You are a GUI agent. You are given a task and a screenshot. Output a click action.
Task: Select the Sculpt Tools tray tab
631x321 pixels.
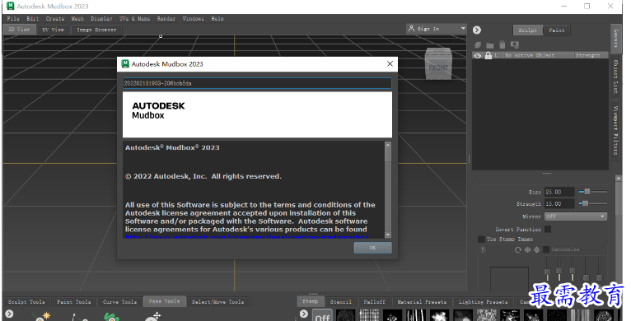point(26,302)
